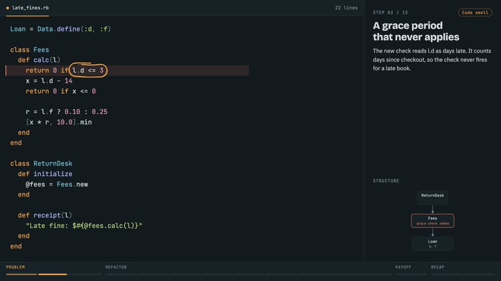Click the Code smell badge
The width and height of the screenshot is (501, 281).
(x=475, y=12)
